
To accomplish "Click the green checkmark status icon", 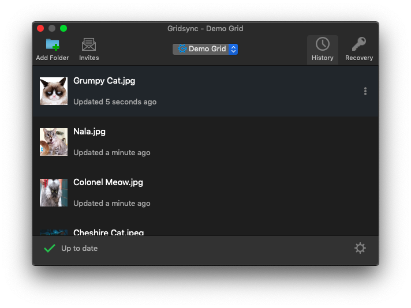I will click(50, 248).
